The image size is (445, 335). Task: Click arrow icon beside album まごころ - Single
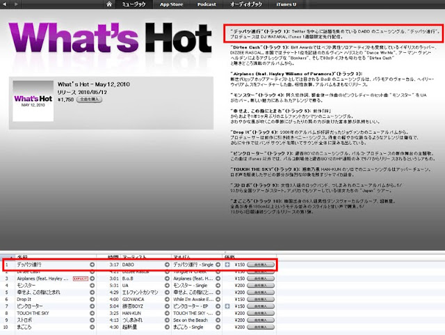[x=218, y=327]
